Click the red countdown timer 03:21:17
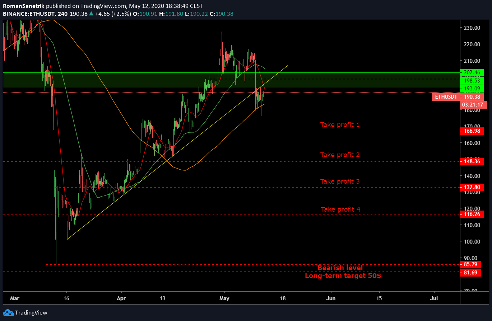 point(473,105)
